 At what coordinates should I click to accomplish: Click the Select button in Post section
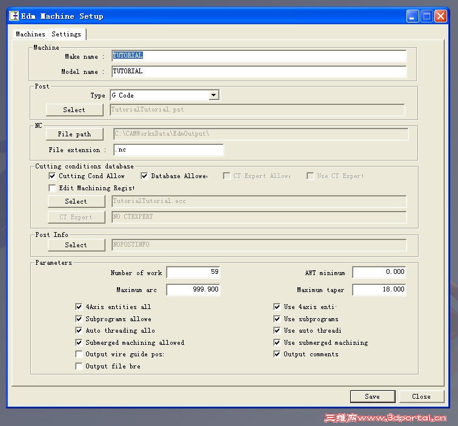tap(75, 110)
